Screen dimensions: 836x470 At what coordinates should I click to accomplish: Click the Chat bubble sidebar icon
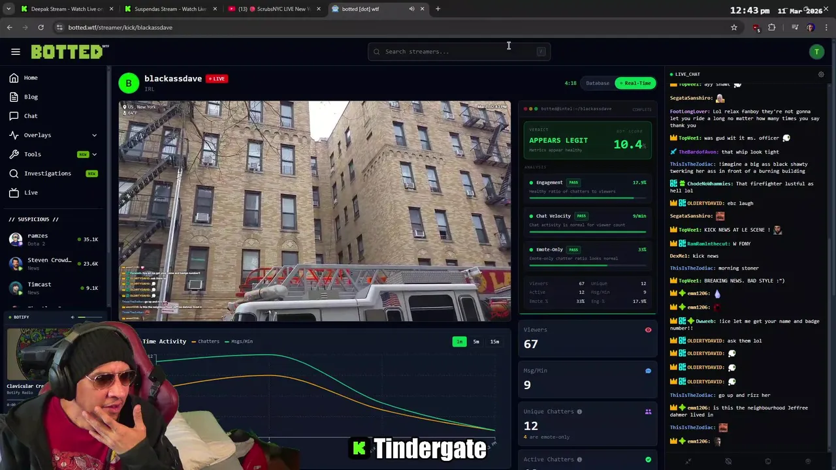(14, 116)
